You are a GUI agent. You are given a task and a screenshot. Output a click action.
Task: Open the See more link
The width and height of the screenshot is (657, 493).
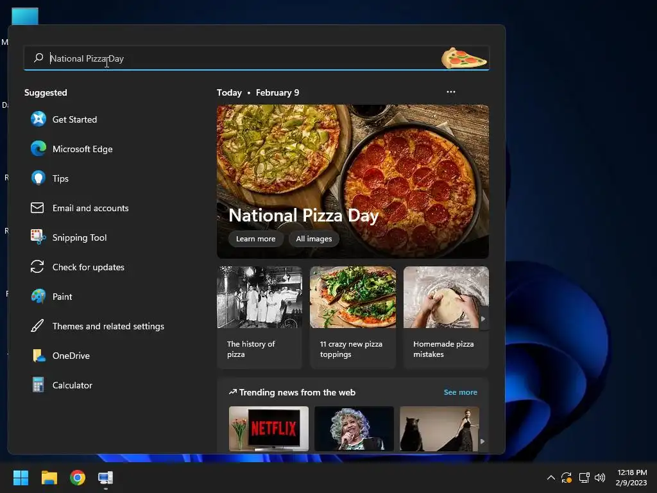tap(460, 392)
